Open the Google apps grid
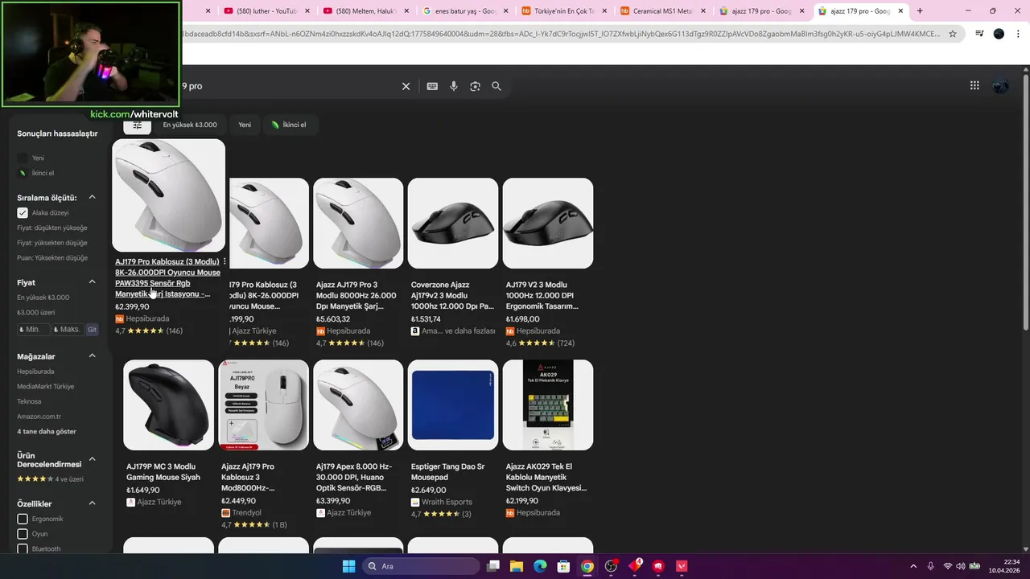Image resolution: width=1030 pixels, height=579 pixels. pyautogui.click(x=974, y=85)
